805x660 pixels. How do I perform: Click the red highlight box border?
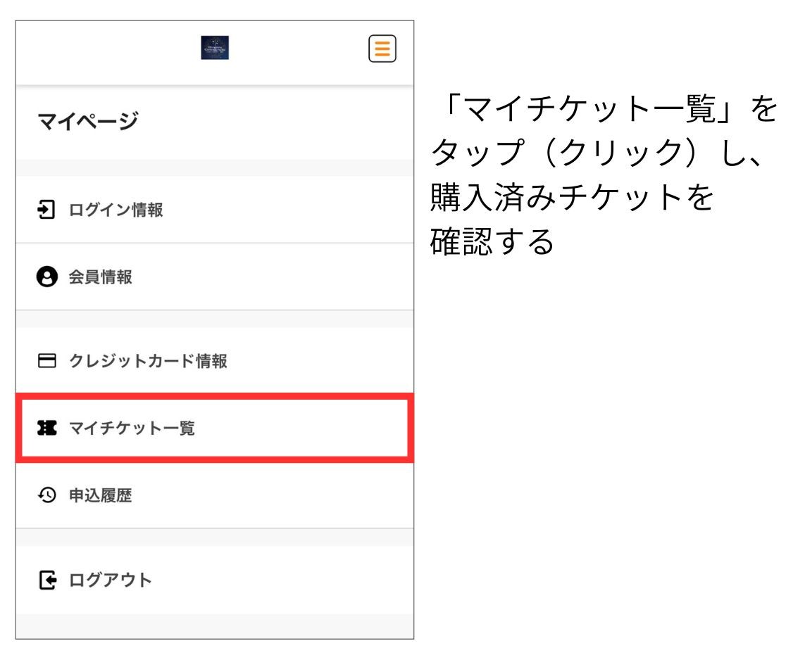[x=214, y=396]
